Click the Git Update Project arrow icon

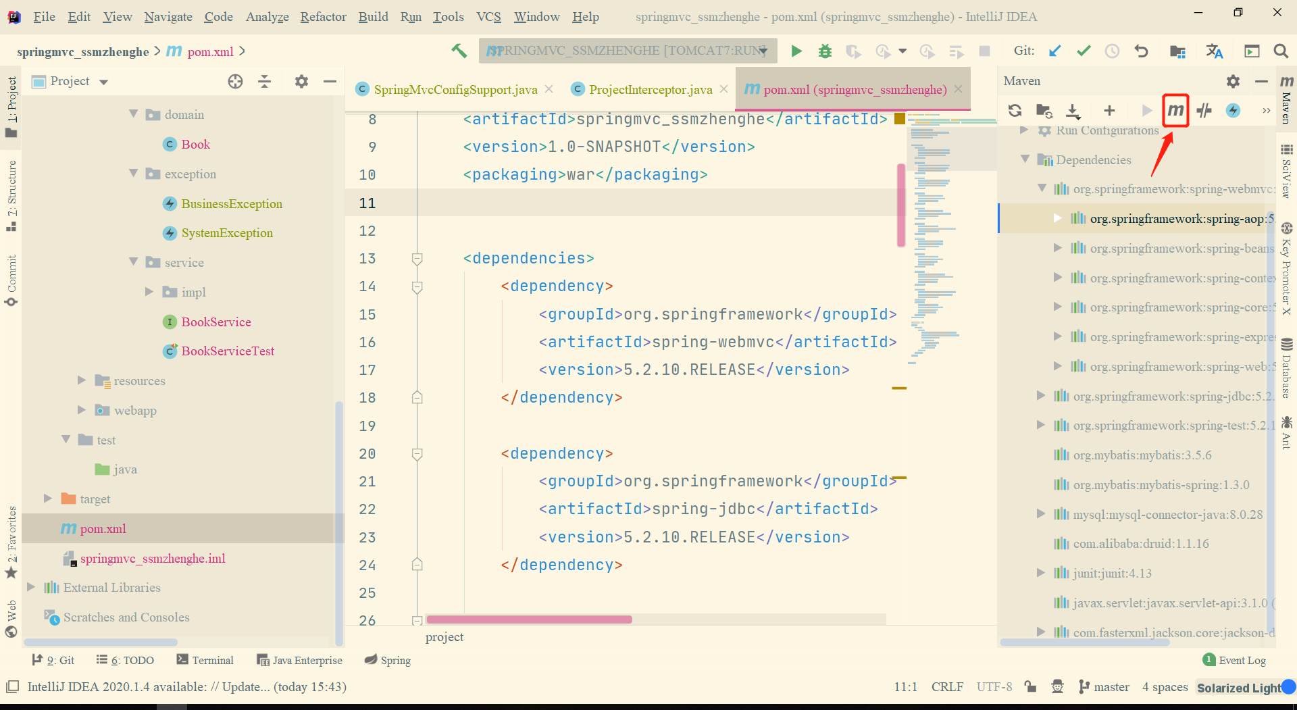[1054, 51]
